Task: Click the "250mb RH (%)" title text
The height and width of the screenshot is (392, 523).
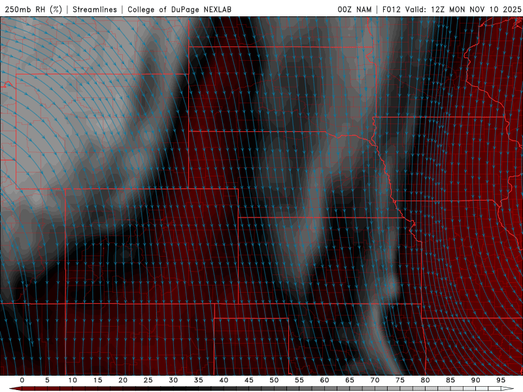Action: [x=34, y=9]
